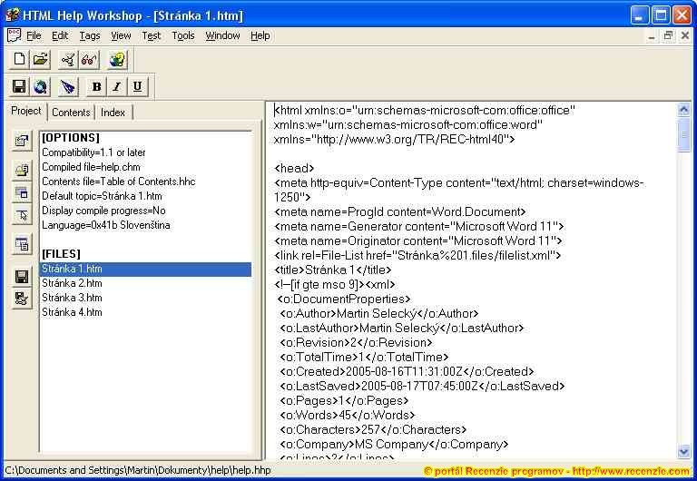
Task: Minimize the Stránka 1.htm document window
Action: coord(652,36)
